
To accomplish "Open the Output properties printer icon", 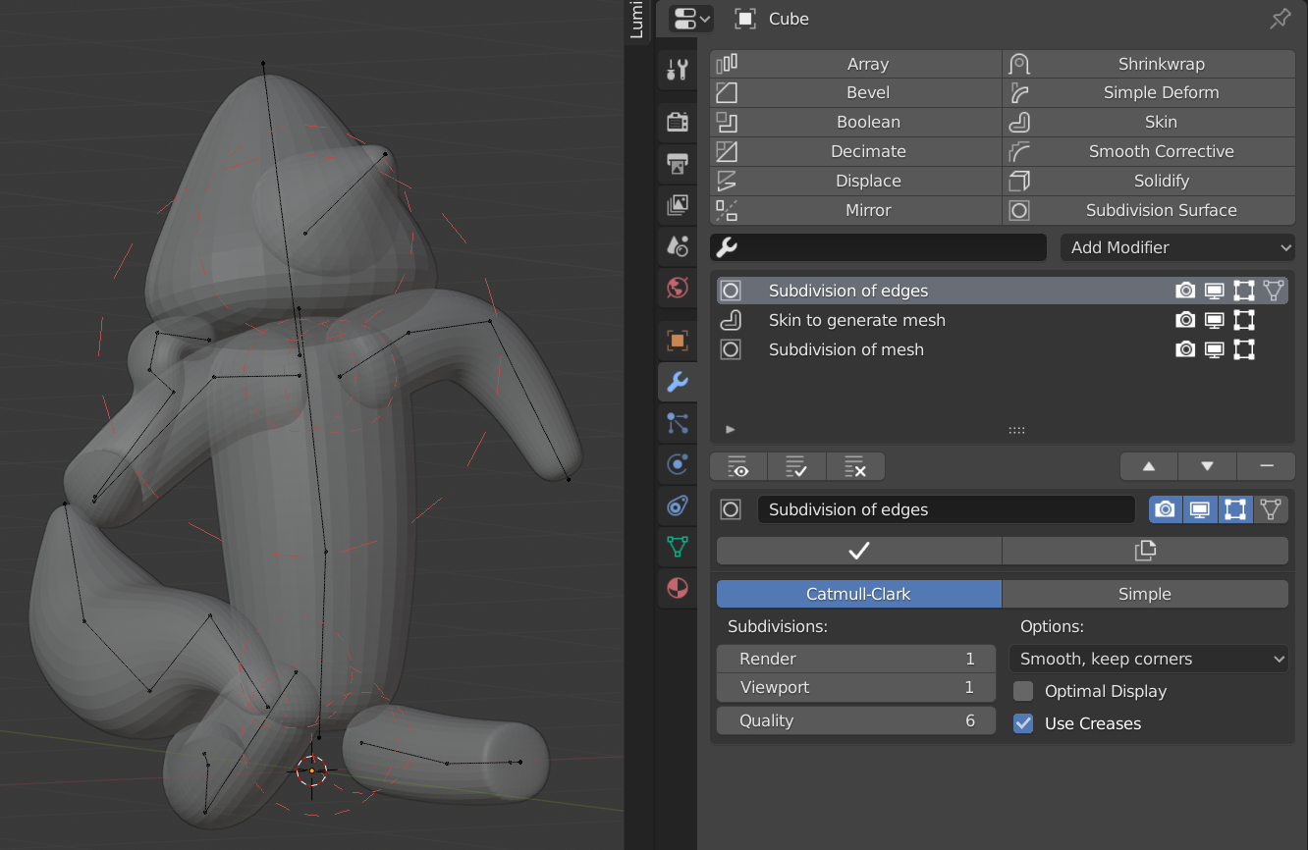I will tap(677, 164).
